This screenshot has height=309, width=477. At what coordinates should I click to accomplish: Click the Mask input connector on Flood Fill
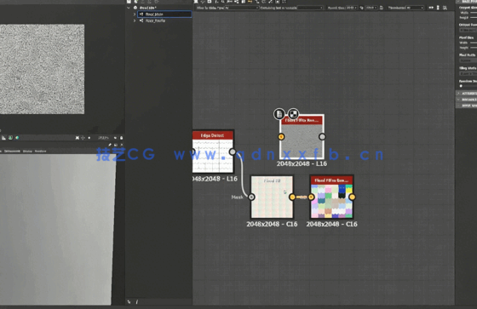pyautogui.click(x=251, y=197)
